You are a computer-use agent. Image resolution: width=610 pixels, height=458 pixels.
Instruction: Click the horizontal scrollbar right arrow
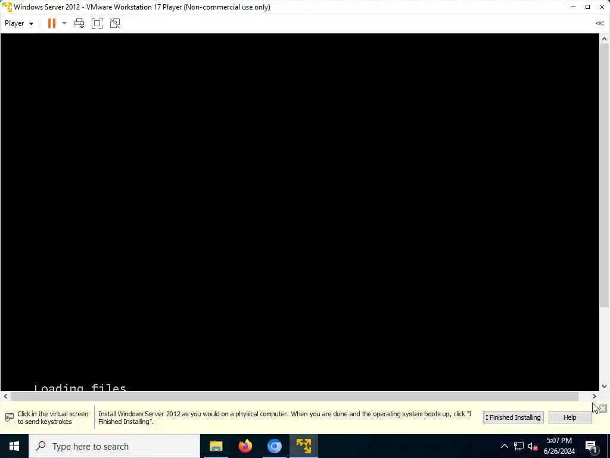pyautogui.click(x=595, y=396)
